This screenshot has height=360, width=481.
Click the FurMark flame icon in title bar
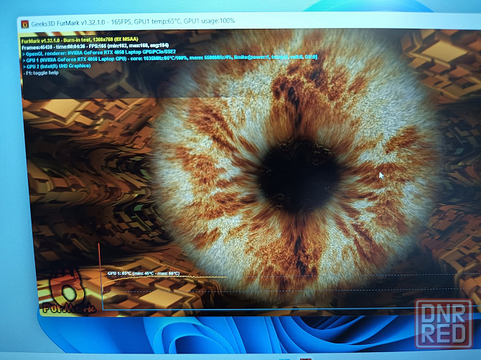tap(25, 24)
